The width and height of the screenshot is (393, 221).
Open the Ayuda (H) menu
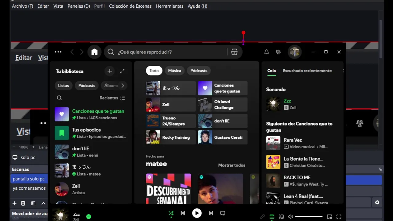point(197,6)
